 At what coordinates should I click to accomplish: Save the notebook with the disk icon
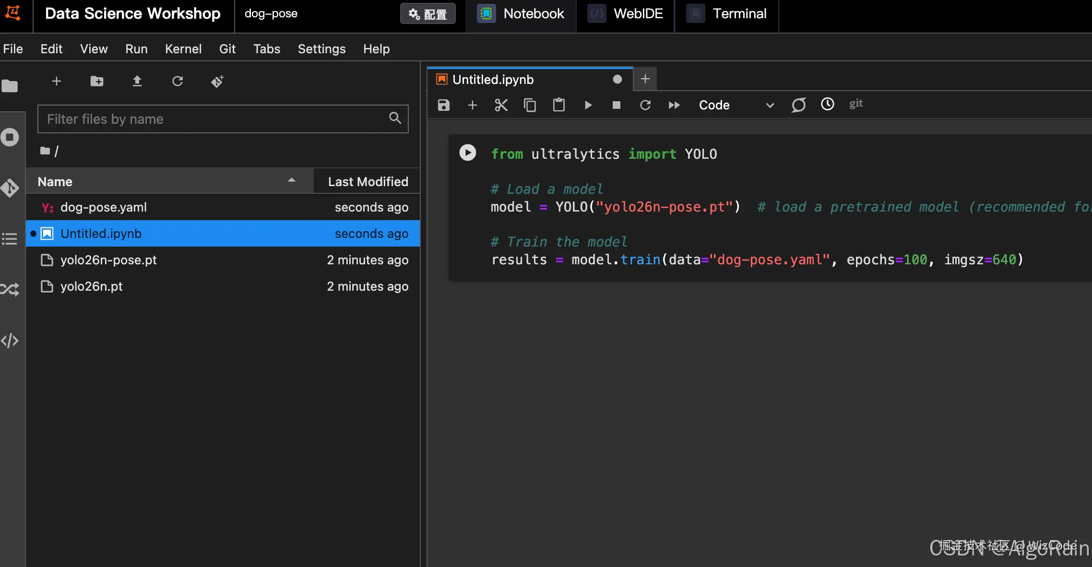click(444, 105)
